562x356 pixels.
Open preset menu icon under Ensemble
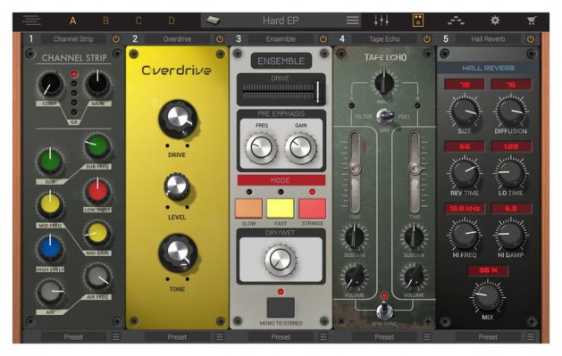click(323, 336)
